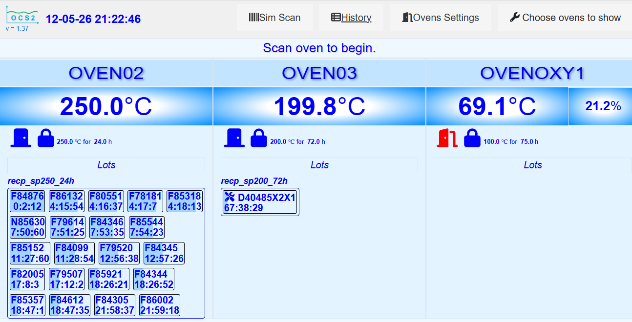Click recipe name recp_sp250_24h
Viewport: 632px width, 322px height.
tap(41, 181)
